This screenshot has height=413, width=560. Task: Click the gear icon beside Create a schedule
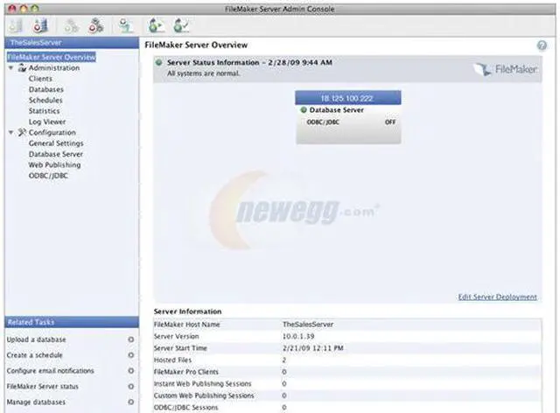pyautogui.click(x=130, y=355)
